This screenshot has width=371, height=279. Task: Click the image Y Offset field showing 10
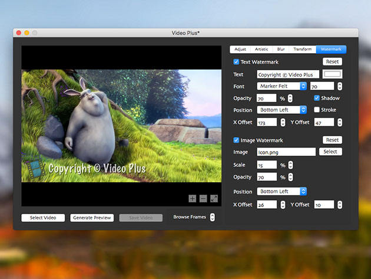point(324,205)
